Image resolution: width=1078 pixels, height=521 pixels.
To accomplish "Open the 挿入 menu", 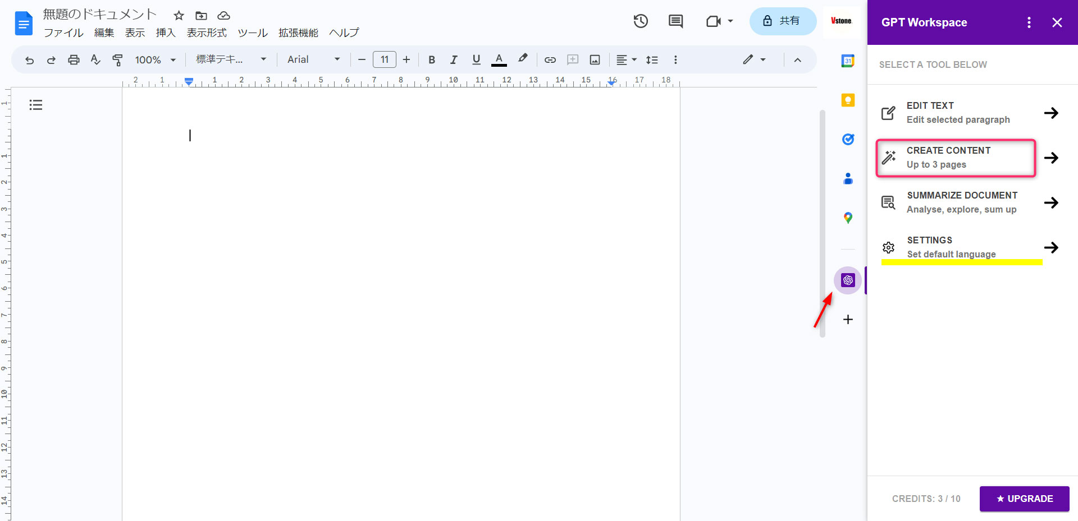I will click(165, 33).
